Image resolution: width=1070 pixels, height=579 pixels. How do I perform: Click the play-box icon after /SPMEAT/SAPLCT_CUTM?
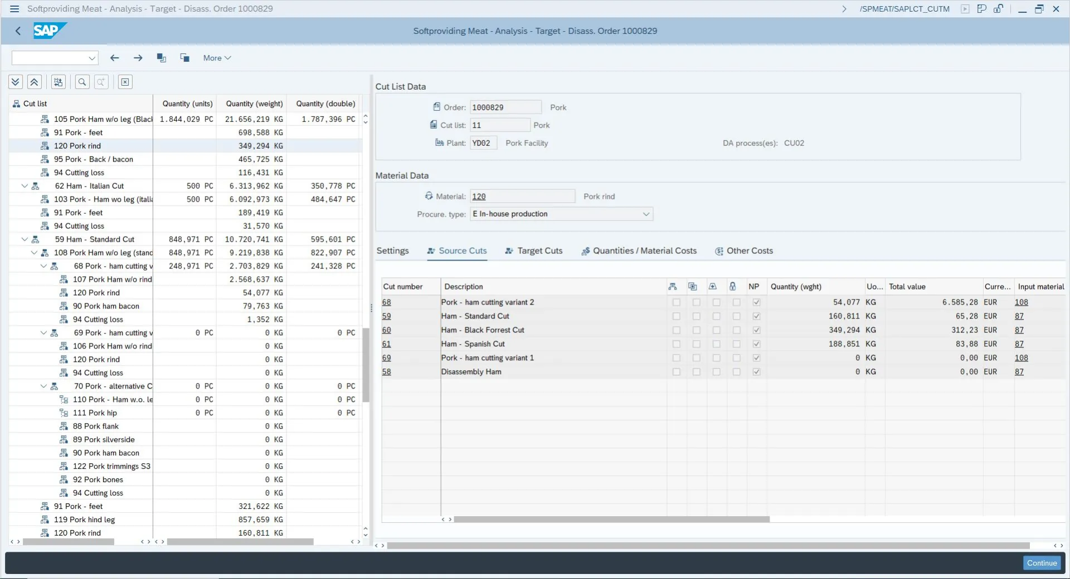click(965, 9)
